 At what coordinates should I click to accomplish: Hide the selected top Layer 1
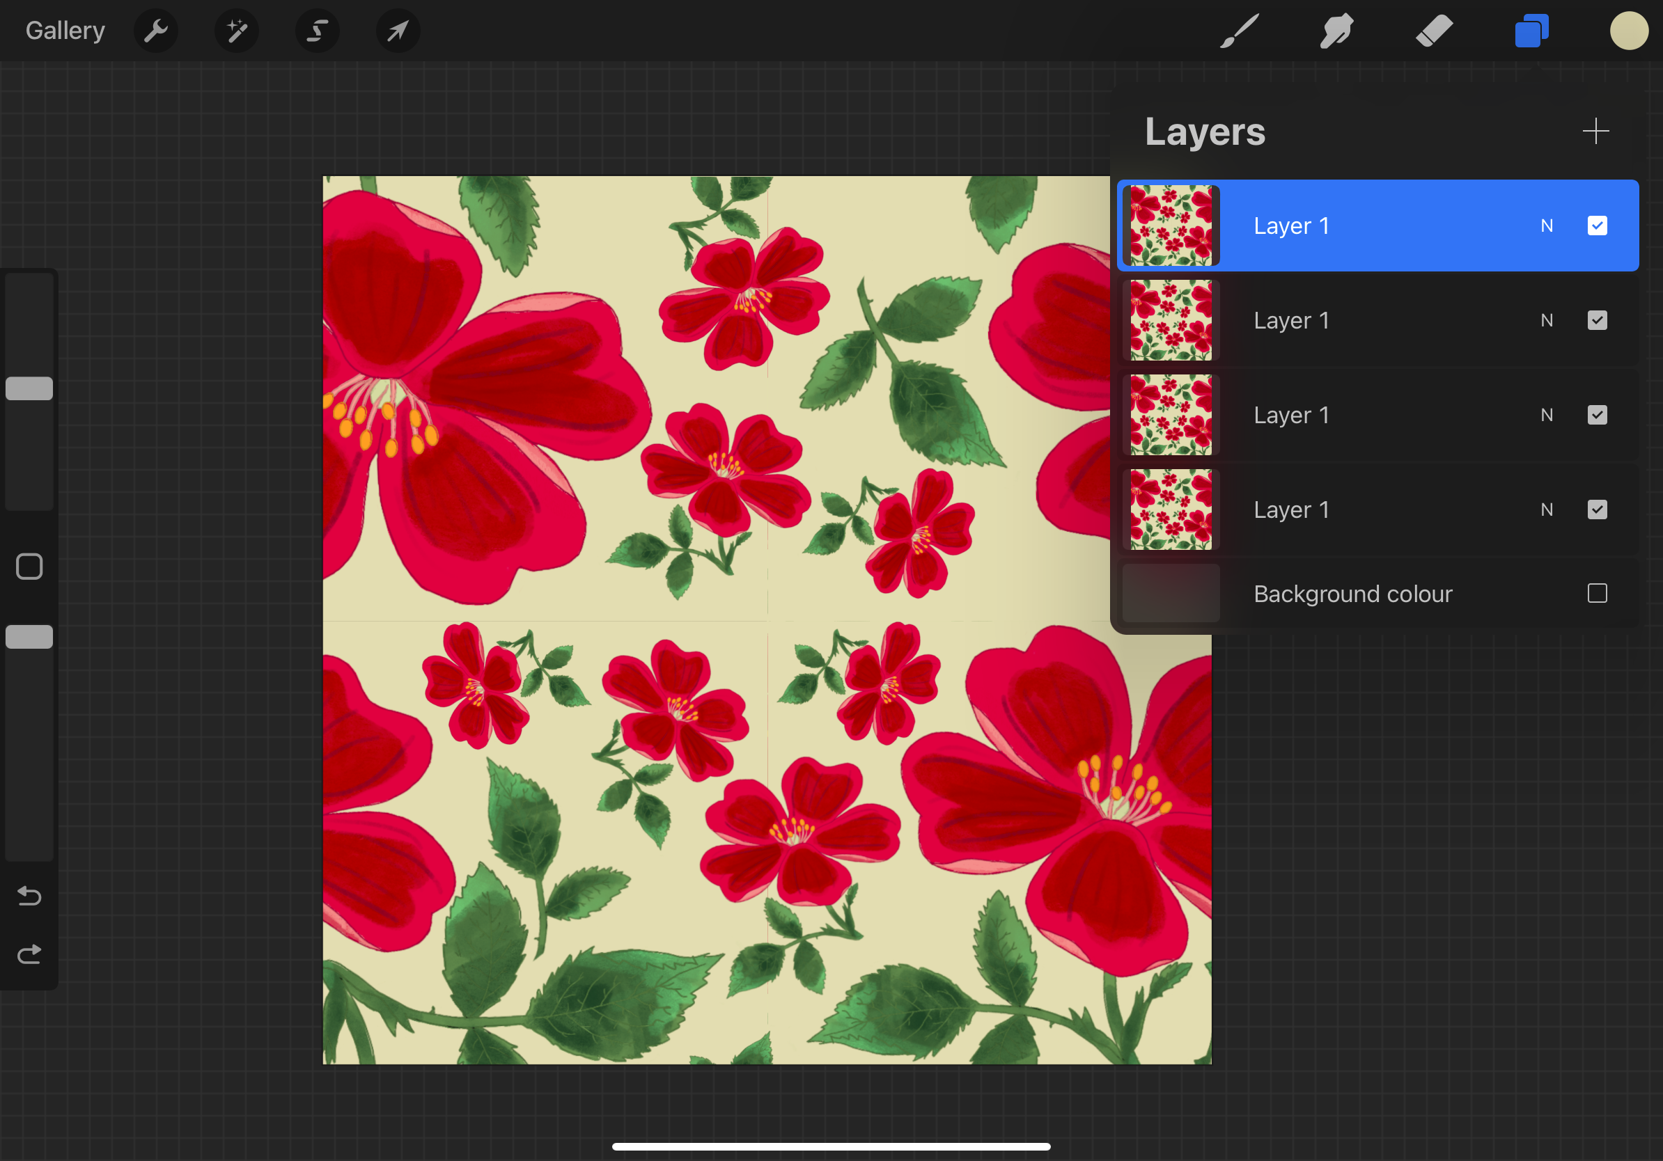pyautogui.click(x=1597, y=226)
